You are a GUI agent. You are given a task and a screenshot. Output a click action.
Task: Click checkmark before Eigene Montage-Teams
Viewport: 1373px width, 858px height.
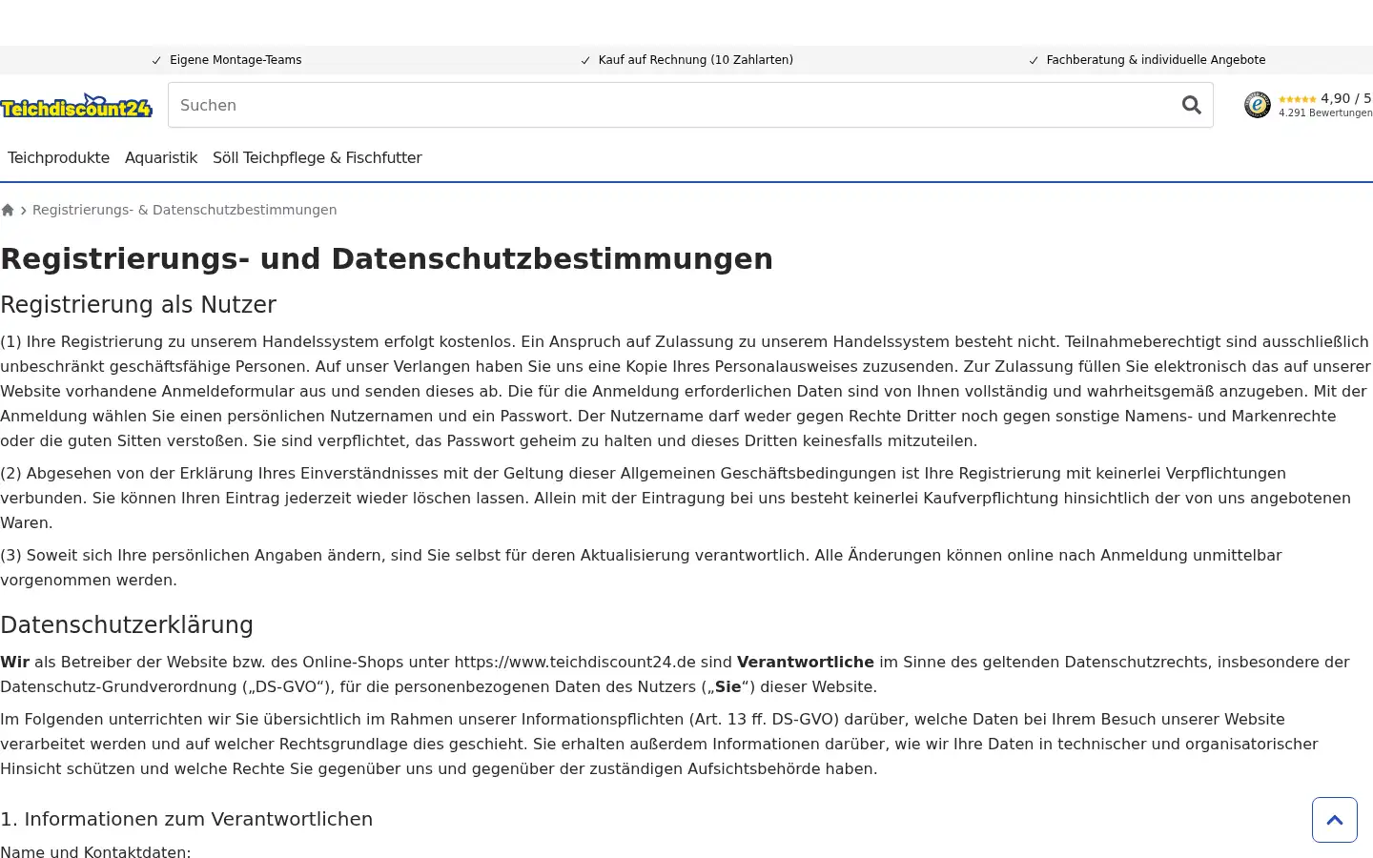click(156, 60)
